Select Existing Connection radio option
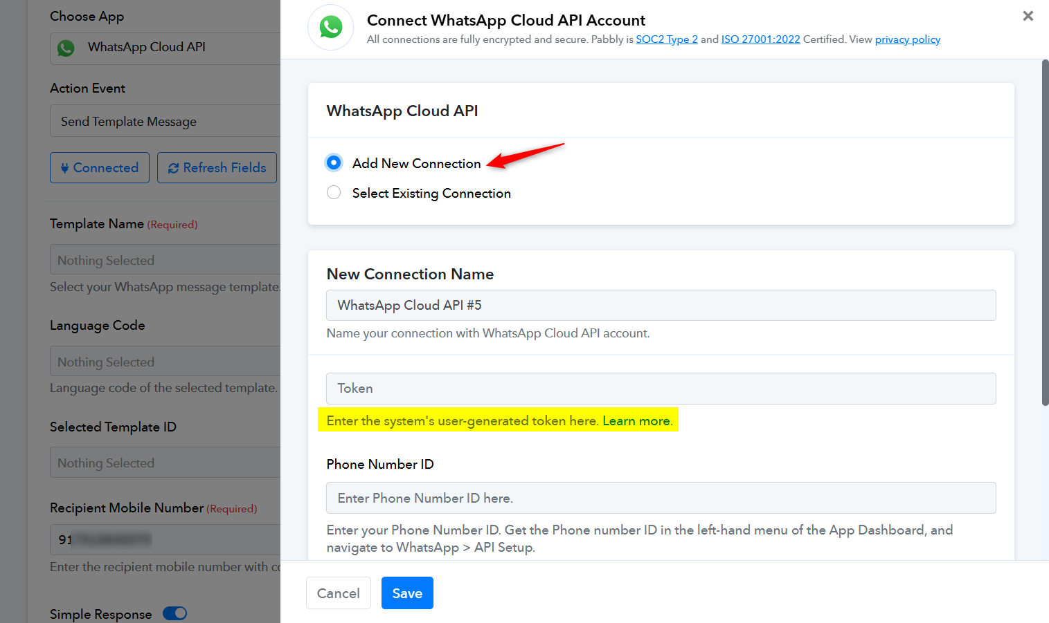This screenshot has height=623, width=1049. pos(334,192)
